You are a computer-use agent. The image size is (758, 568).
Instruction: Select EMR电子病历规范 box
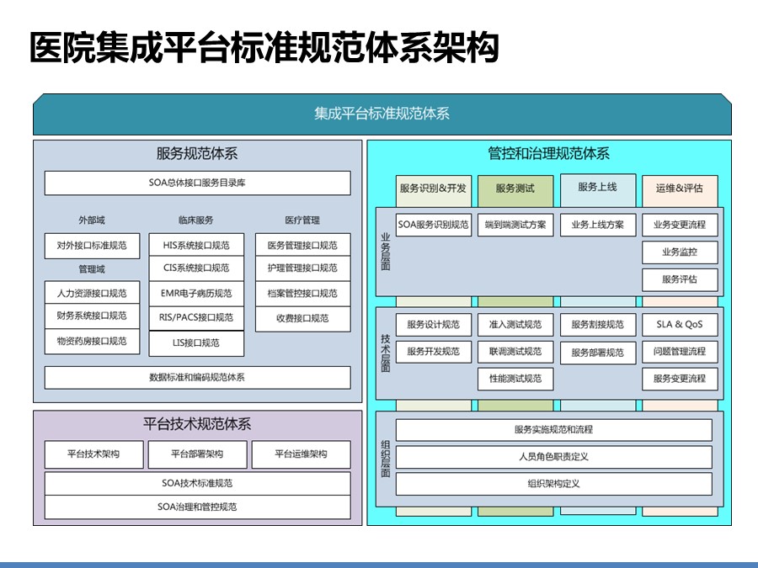pos(196,293)
